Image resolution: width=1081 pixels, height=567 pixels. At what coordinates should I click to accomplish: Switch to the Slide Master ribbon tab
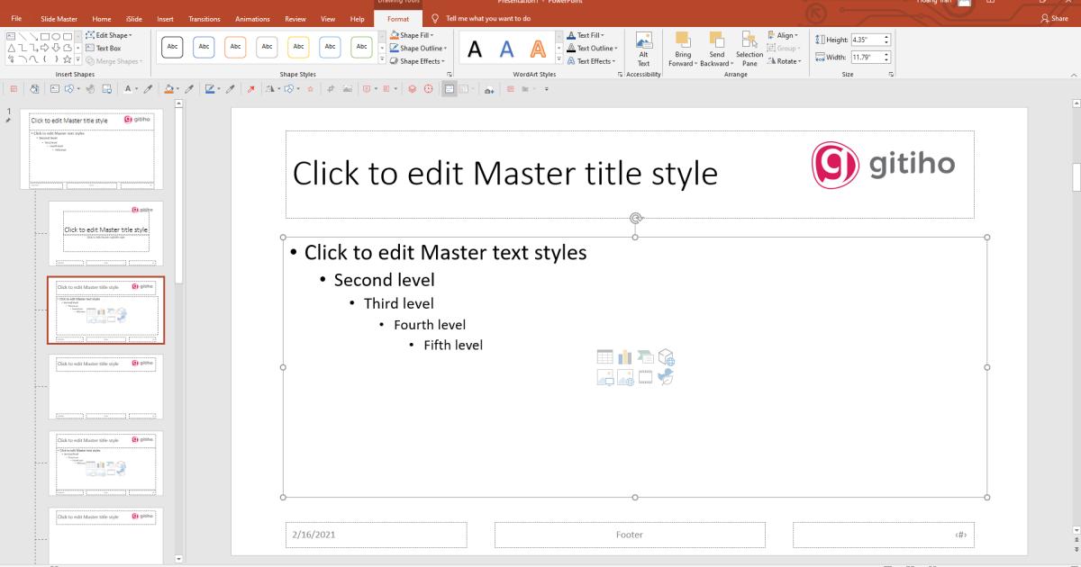coord(58,18)
